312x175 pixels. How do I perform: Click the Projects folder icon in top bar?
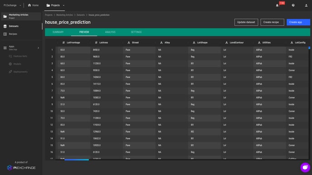48,5
